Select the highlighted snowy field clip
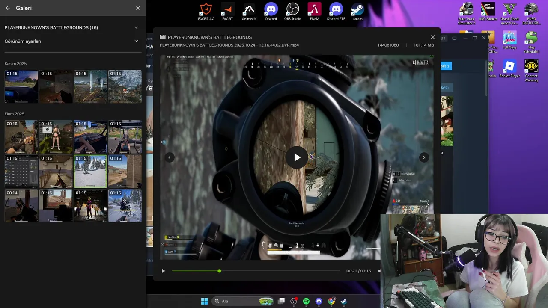The width and height of the screenshot is (548, 308). coord(90,172)
